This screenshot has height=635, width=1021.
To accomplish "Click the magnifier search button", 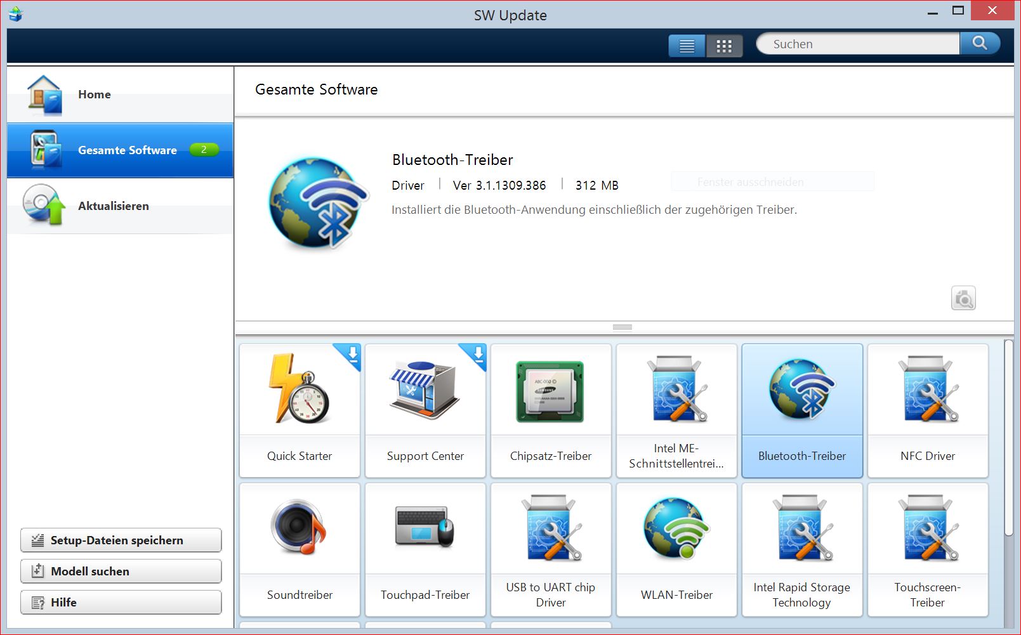I will coord(980,43).
